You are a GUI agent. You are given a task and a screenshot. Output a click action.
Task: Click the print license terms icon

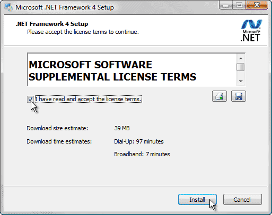(x=220, y=96)
